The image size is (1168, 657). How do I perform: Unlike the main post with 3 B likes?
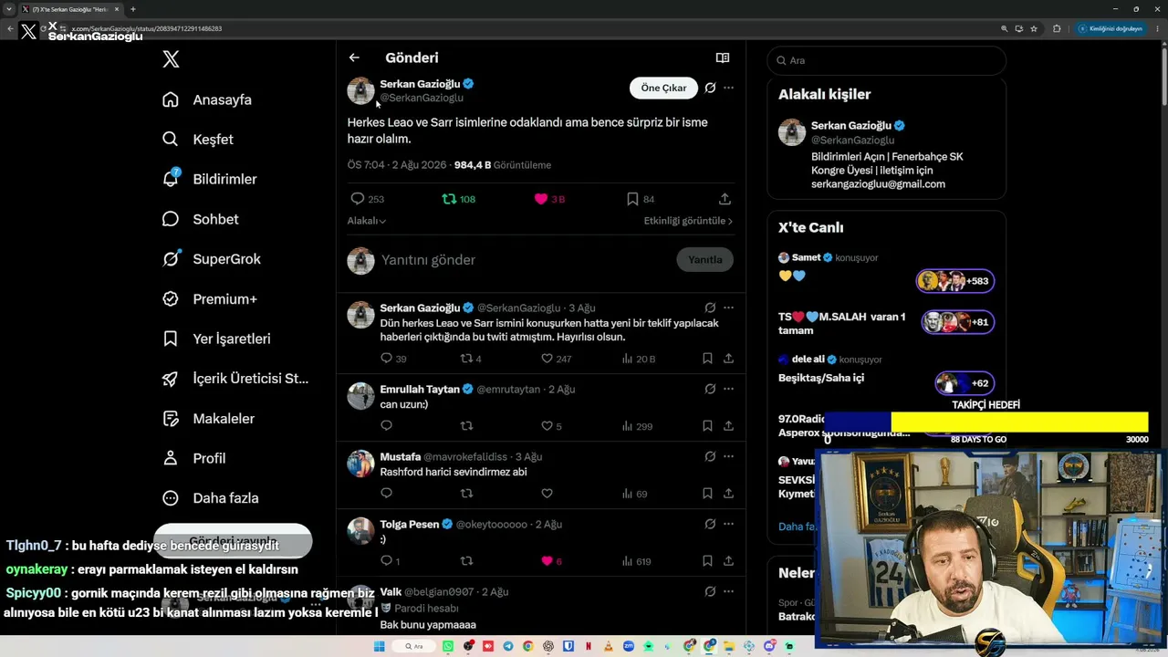click(x=541, y=199)
